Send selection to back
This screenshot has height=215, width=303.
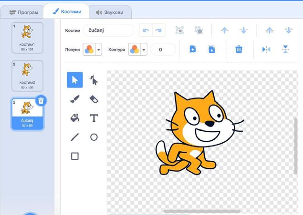click(289, 30)
